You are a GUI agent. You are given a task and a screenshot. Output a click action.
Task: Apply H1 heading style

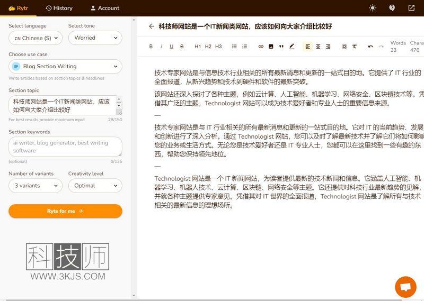tap(198, 47)
